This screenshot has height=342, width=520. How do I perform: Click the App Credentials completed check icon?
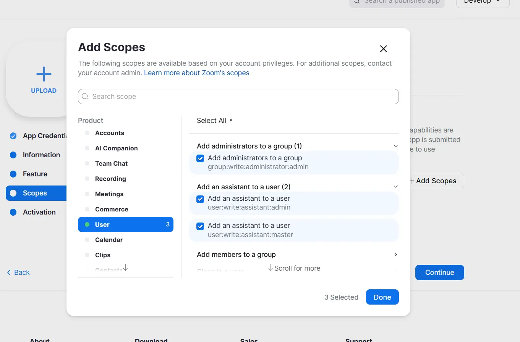pos(13,136)
